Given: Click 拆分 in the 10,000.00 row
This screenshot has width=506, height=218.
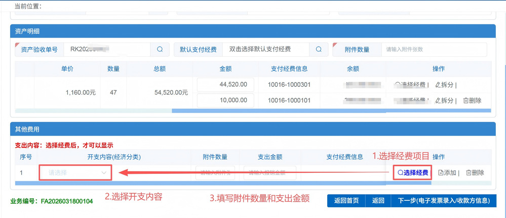Looking at the screenshot, I should pyautogui.click(x=446, y=100).
